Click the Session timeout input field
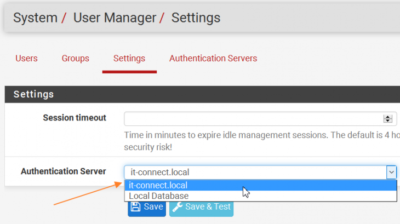This screenshot has height=224, width=400. click(260, 118)
